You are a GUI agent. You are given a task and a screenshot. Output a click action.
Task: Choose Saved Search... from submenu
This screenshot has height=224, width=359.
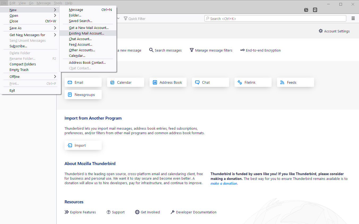[88, 21]
